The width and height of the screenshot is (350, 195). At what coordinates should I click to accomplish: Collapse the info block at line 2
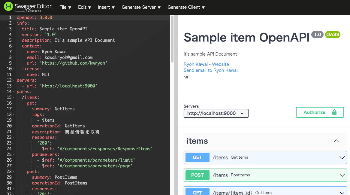(x=14, y=23)
